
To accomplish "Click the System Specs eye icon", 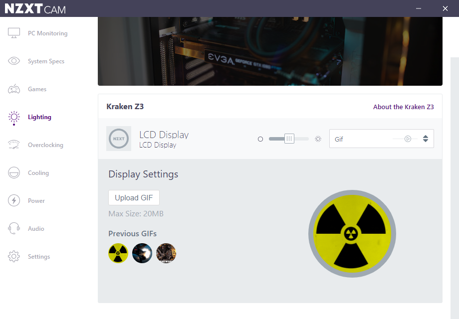I will [x=14, y=61].
